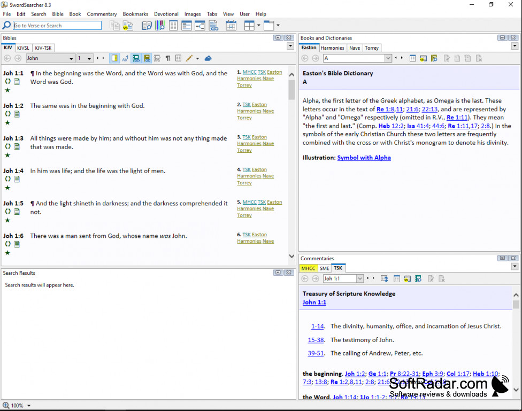The image size is (522, 411).
Task: Click the main toolbar bracket branching panel icon
Action: (199, 26)
